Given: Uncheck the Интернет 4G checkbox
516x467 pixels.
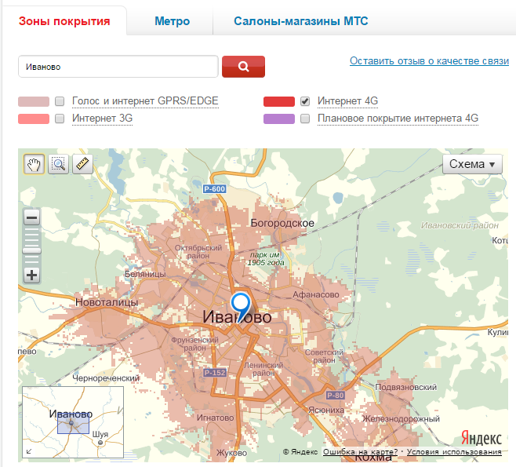Looking at the screenshot, I should point(305,101).
